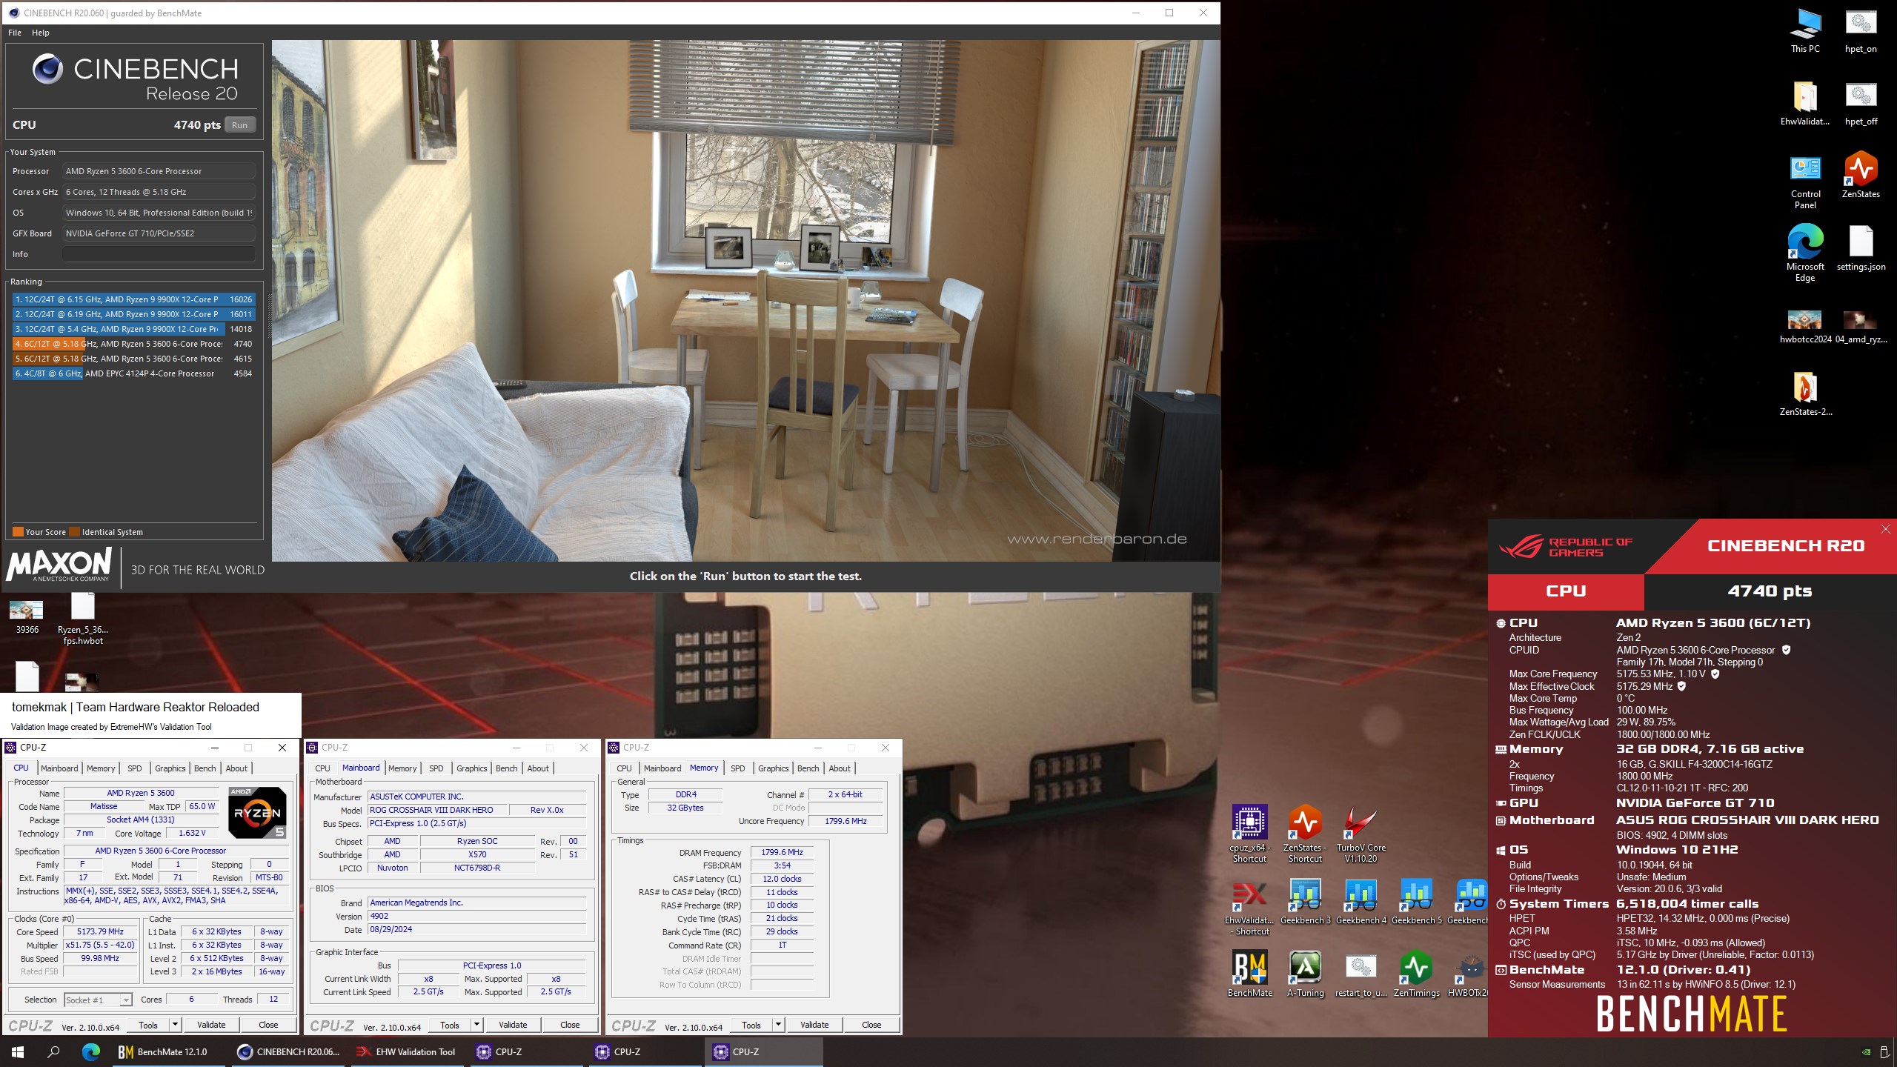Click Close button in Mainboard CPU-Z window
Viewport: 1897px width, 1067px height.
(x=570, y=1025)
